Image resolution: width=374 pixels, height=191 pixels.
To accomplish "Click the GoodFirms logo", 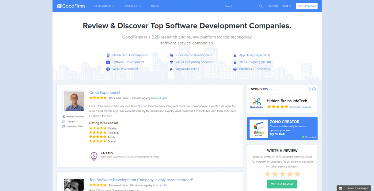I will point(71,6).
